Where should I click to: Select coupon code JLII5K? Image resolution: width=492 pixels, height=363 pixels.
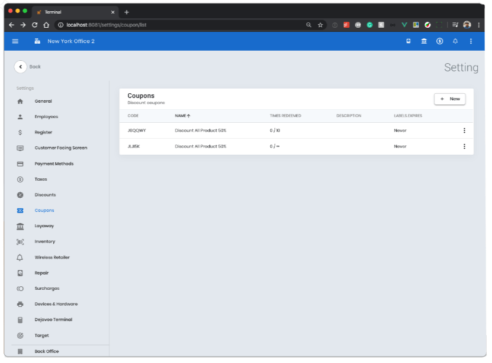click(x=134, y=146)
